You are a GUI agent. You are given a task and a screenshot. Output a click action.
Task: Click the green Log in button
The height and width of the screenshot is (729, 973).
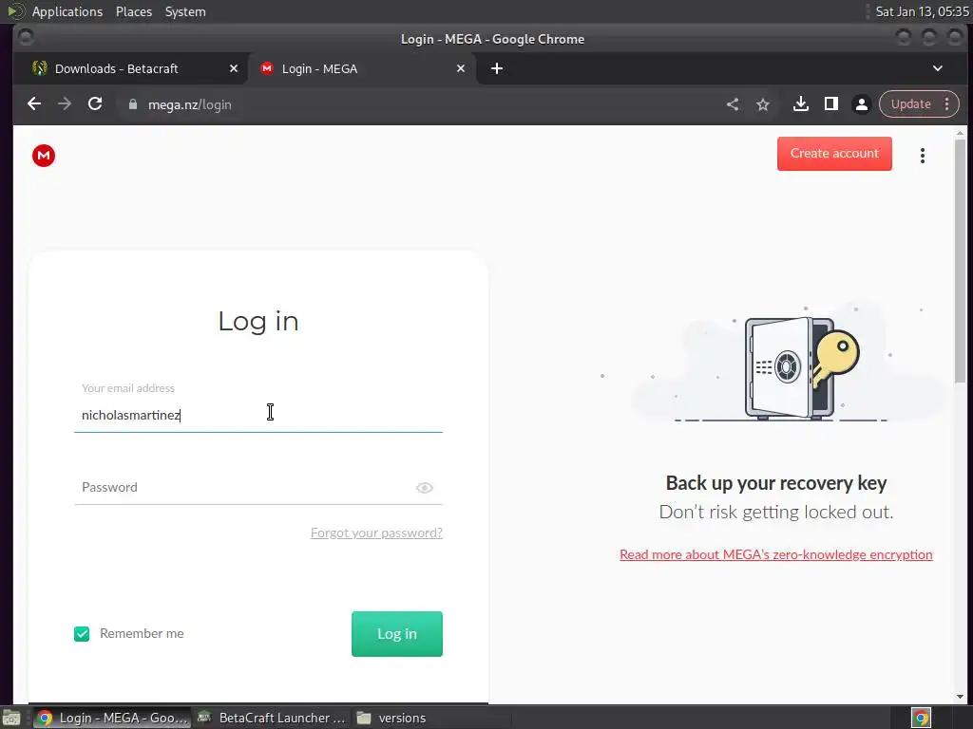click(397, 633)
